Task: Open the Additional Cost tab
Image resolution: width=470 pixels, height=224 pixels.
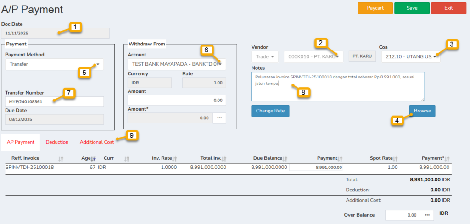Action: (x=96, y=142)
